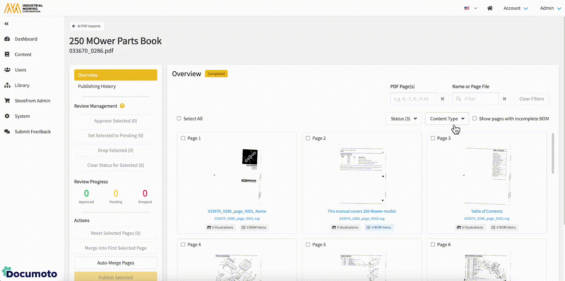
Task: Open the Page 1 cover thumbnail
Action: (x=237, y=176)
